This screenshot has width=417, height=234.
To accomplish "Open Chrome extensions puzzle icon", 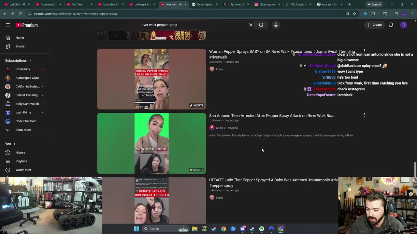I will 373,14.
